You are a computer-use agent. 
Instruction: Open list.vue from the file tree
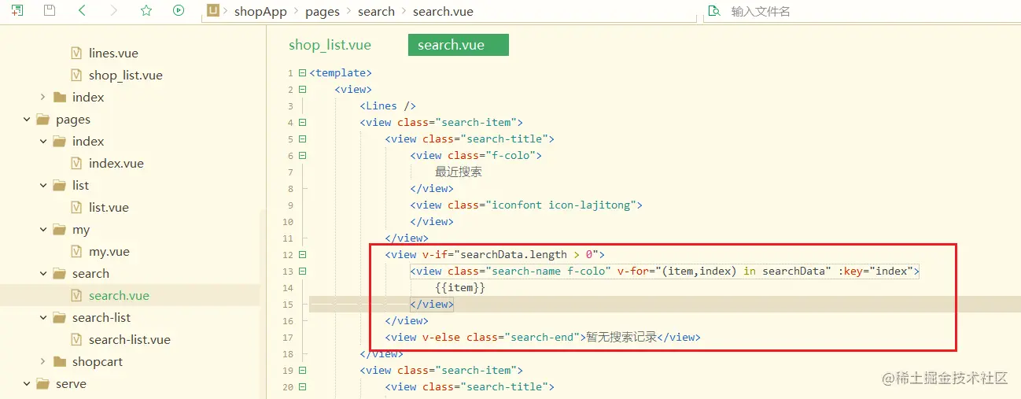point(109,208)
